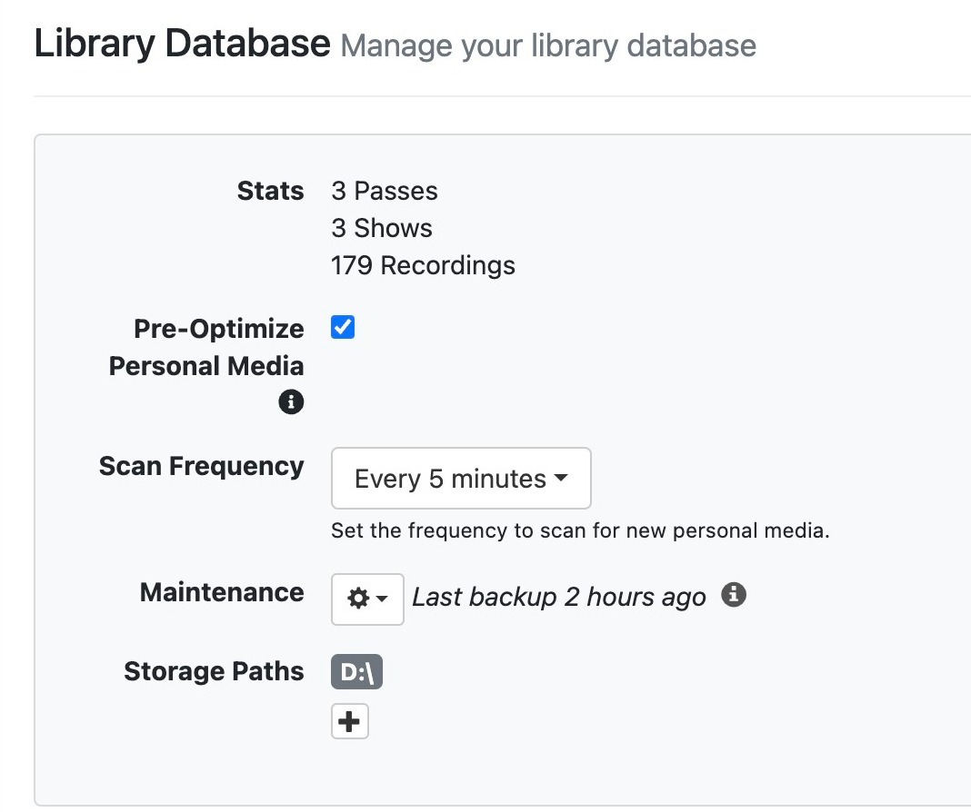Click the Storage Paths label
The width and height of the screenshot is (971, 812).
[214, 671]
